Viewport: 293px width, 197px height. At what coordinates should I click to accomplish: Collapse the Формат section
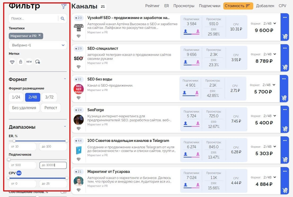pyautogui.click(x=65, y=79)
